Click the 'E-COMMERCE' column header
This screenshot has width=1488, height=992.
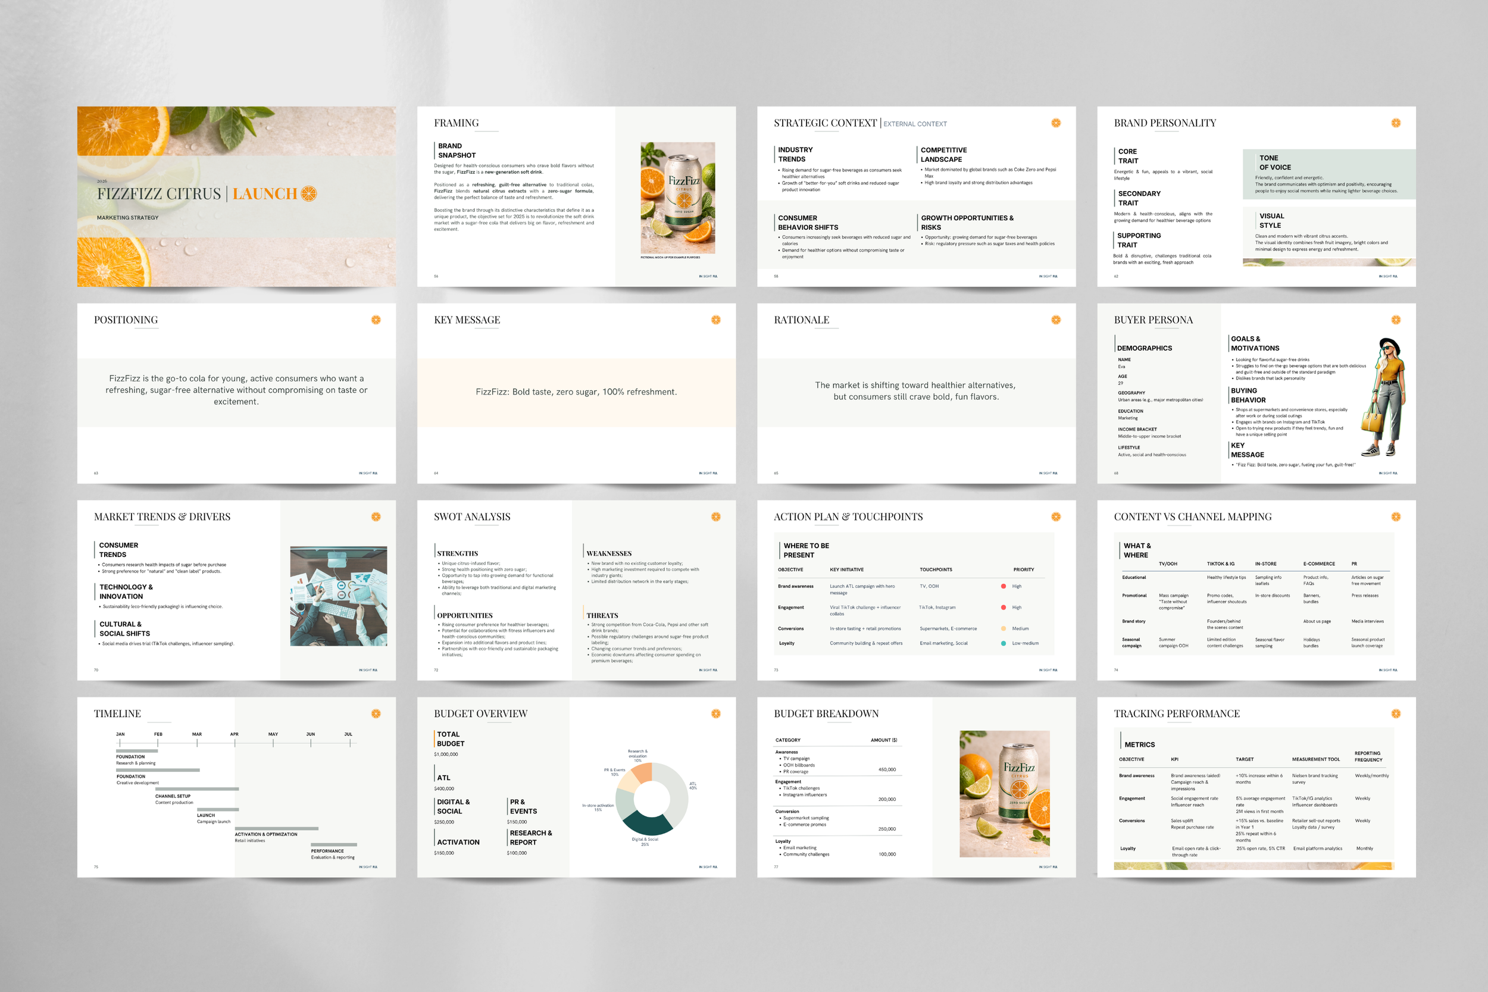(1319, 564)
